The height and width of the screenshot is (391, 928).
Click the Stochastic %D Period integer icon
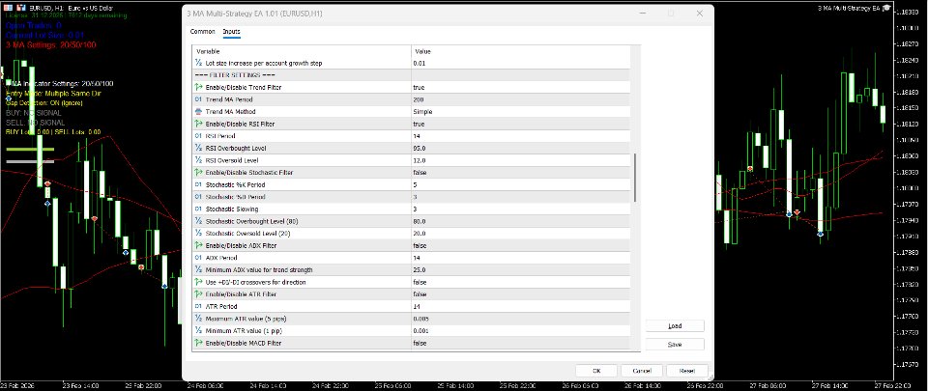point(198,197)
